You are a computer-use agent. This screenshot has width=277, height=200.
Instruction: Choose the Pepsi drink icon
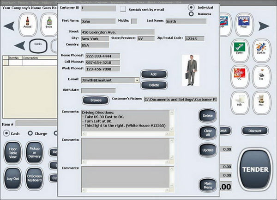(243, 24)
